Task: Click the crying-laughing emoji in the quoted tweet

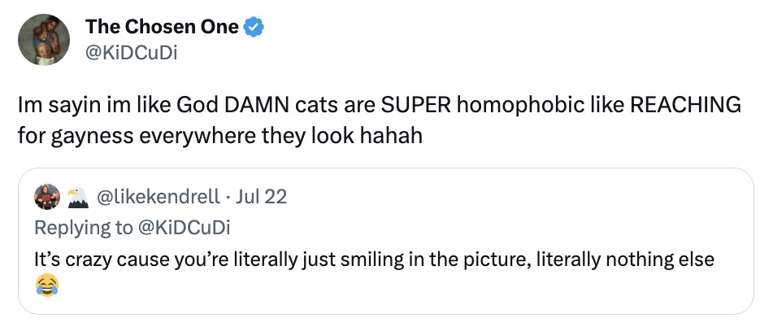Action: point(46,284)
